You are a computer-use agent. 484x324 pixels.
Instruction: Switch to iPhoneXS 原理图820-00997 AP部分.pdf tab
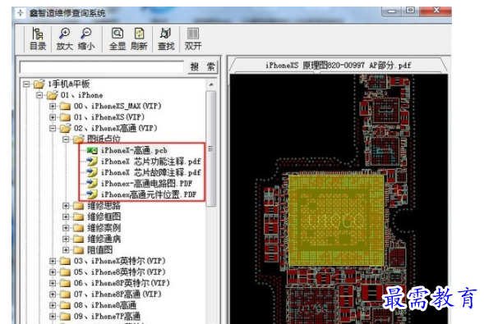pyautogui.click(x=338, y=66)
